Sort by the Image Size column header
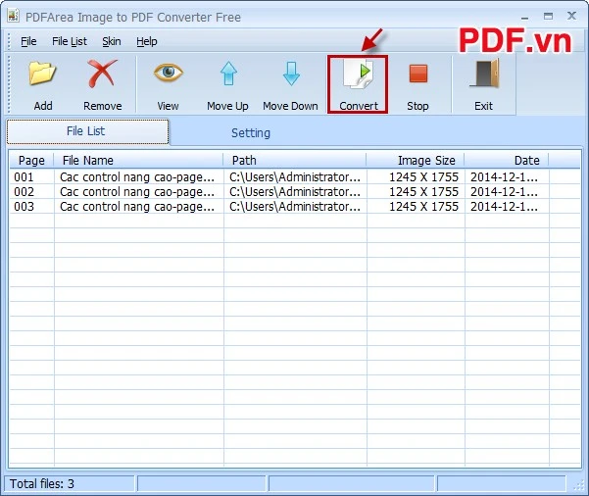 click(x=416, y=161)
